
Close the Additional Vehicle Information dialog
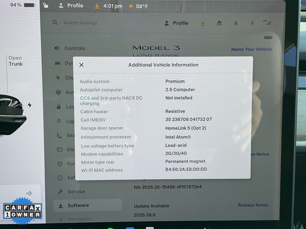point(81,65)
